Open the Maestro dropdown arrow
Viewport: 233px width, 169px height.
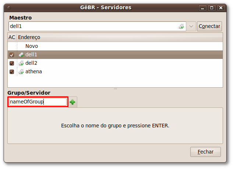tap(191, 26)
